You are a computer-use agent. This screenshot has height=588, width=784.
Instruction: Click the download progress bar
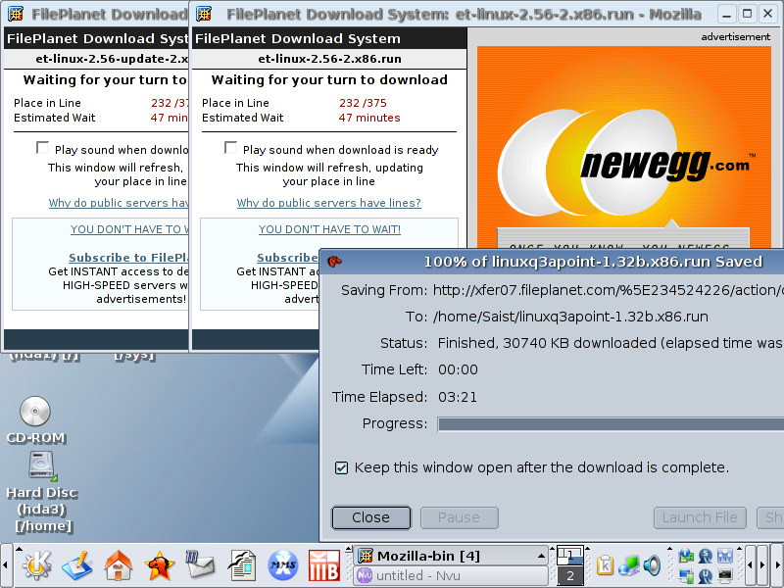(x=610, y=424)
